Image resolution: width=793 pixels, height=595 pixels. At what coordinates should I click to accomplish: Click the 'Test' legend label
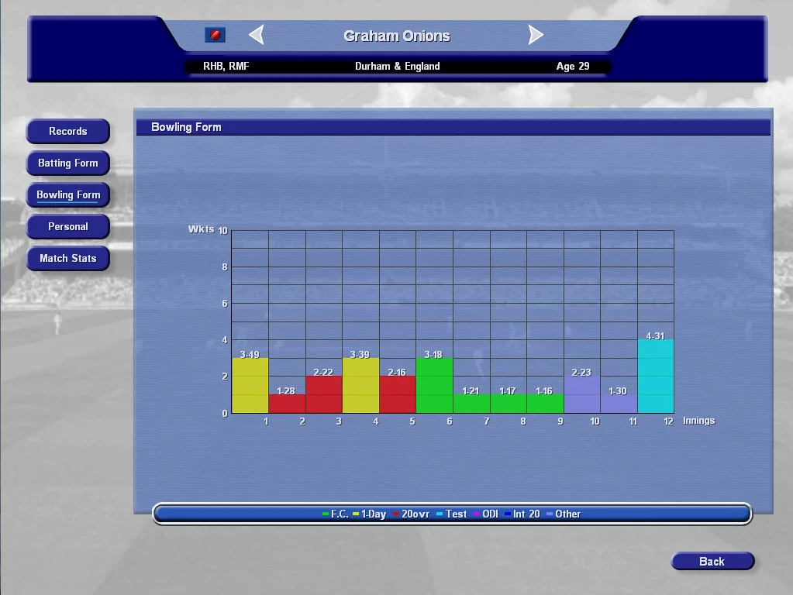point(456,514)
